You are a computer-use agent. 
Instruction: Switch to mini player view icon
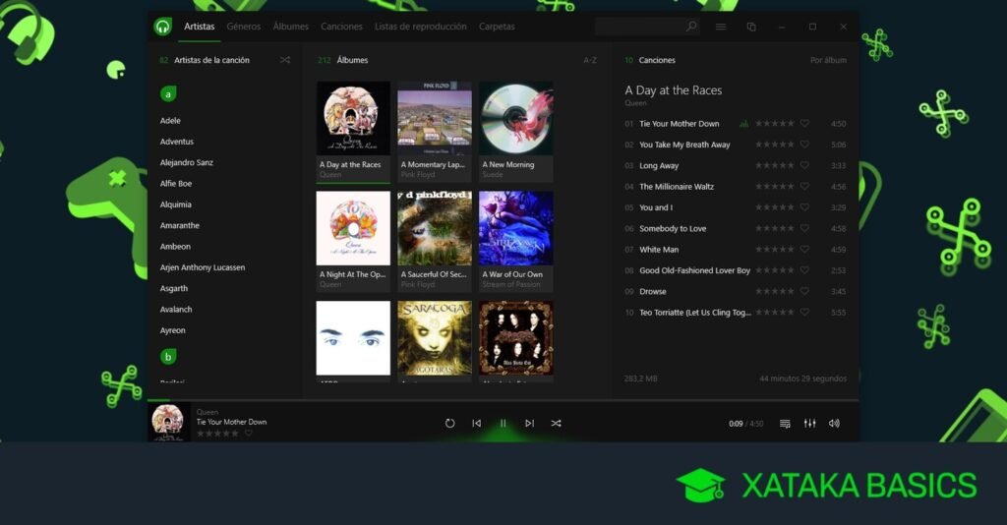751,27
